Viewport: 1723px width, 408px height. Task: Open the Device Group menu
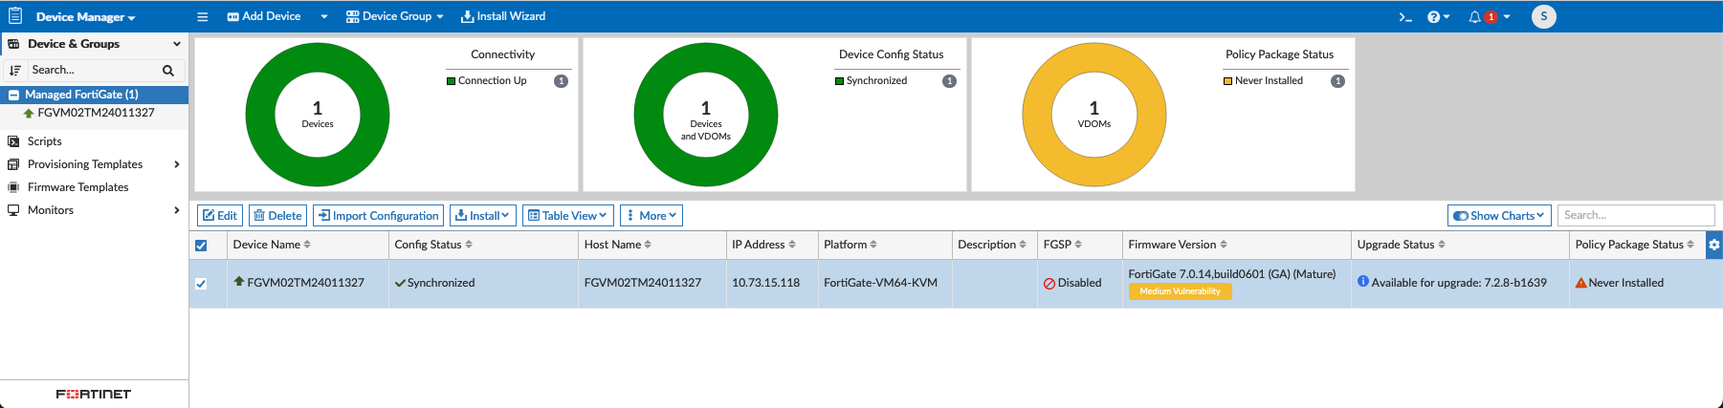[395, 16]
